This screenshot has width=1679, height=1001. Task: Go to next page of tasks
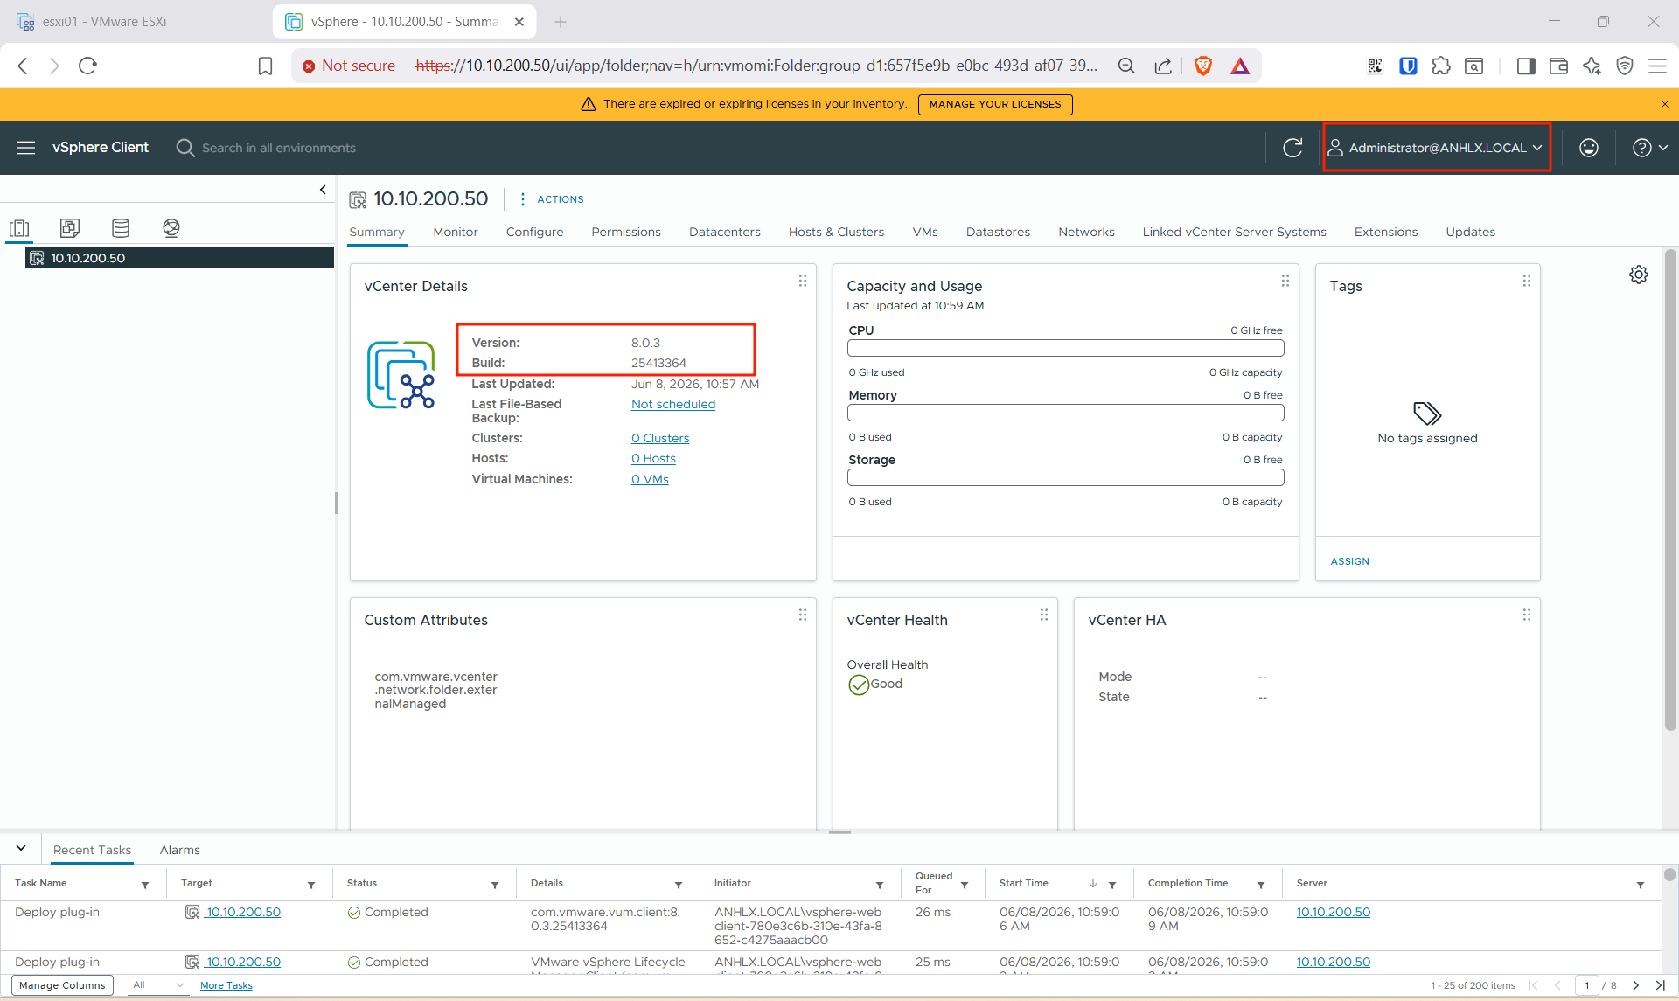click(1636, 985)
